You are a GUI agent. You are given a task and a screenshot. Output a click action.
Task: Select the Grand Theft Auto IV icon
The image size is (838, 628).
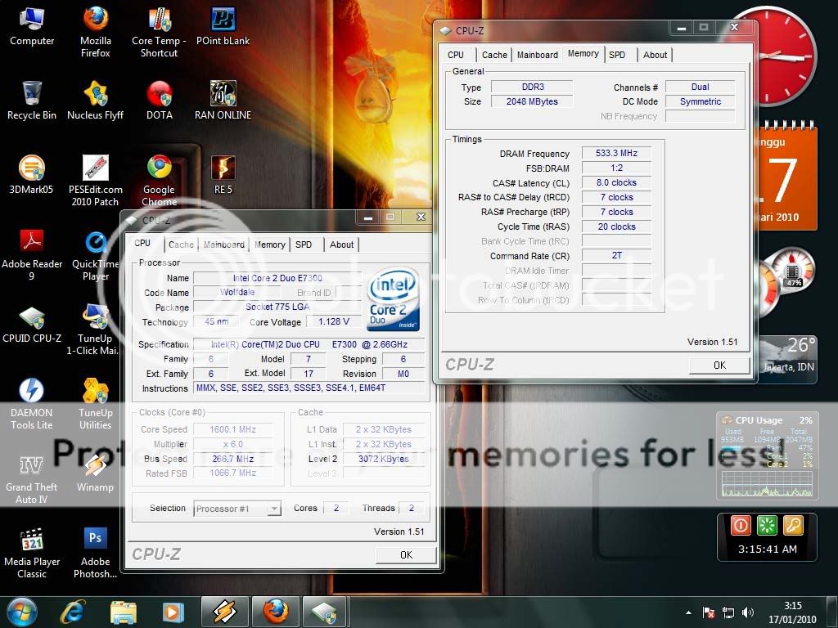[x=32, y=479]
